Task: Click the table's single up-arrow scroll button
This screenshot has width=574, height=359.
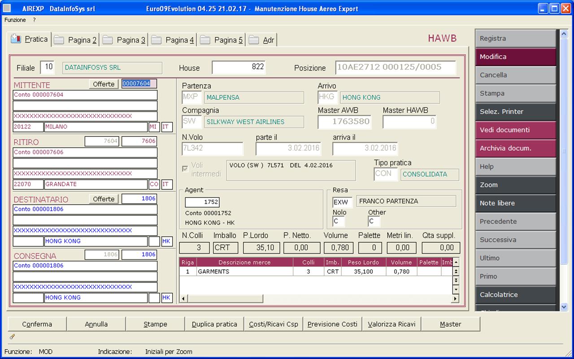Action: pyautogui.click(x=456, y=262)
